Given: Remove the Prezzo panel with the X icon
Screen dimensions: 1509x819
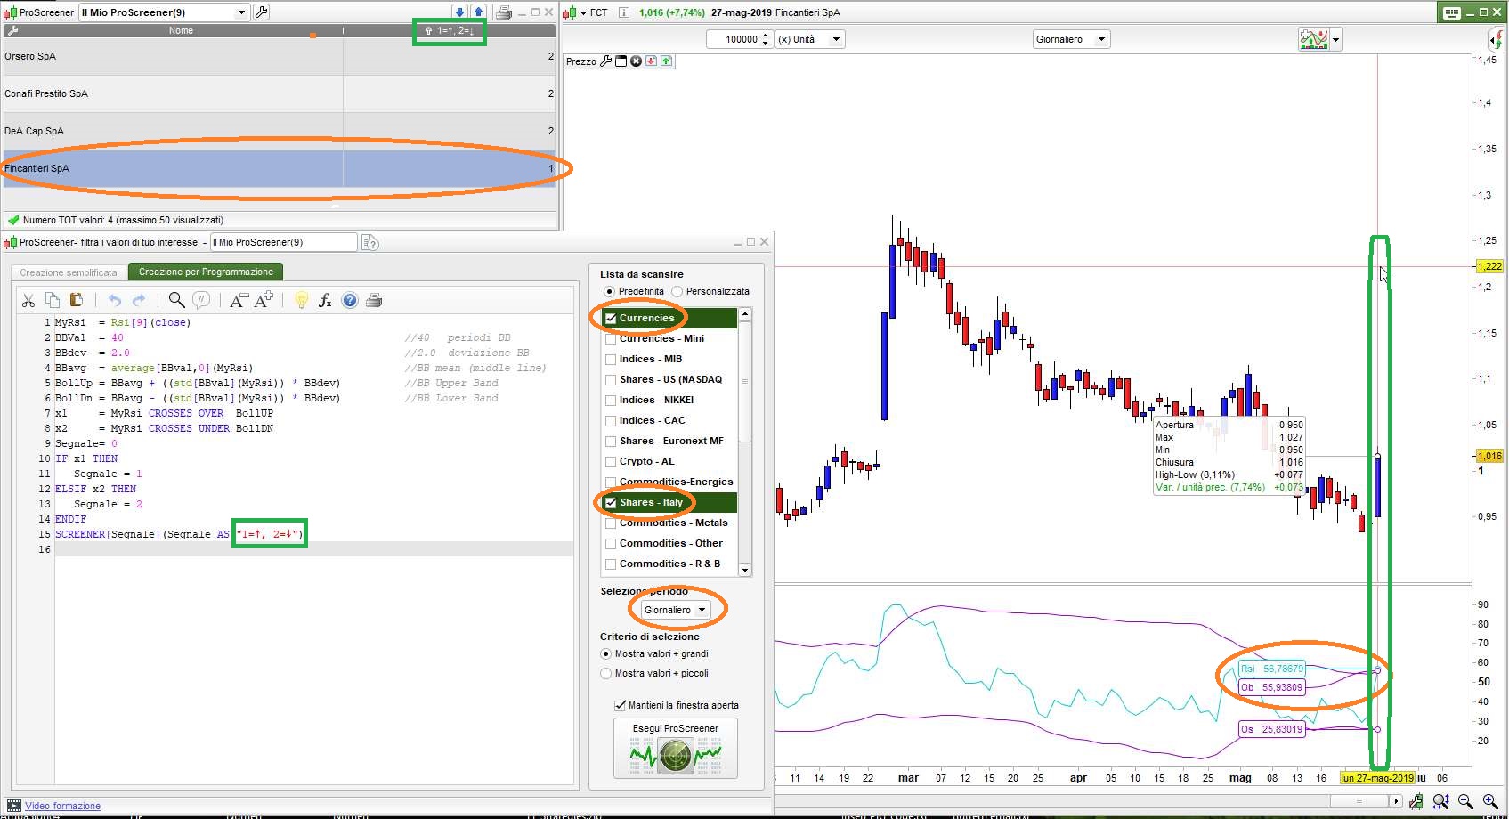Looking at the screenshot, I should tap(636, 61).
